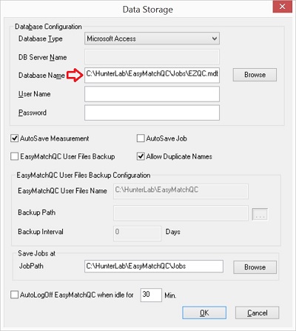Uncheck AutoSave Measurement
Image resolution: width=296 pixels, height=331 pixels.
click(x=15, y=138)
